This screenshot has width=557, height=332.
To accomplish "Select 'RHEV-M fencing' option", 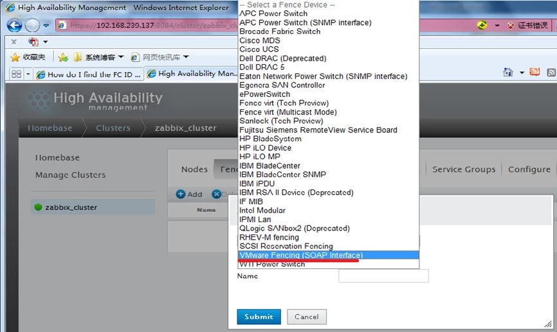I will [x=328, y=238].
